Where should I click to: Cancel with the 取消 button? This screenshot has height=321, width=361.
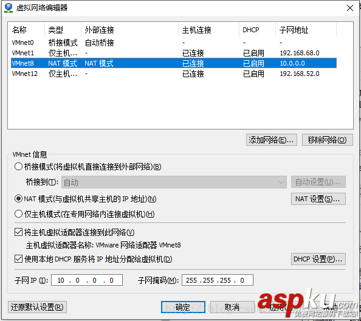[232, 307]
